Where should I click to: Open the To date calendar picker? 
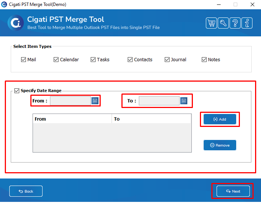(x=184, y=101)
